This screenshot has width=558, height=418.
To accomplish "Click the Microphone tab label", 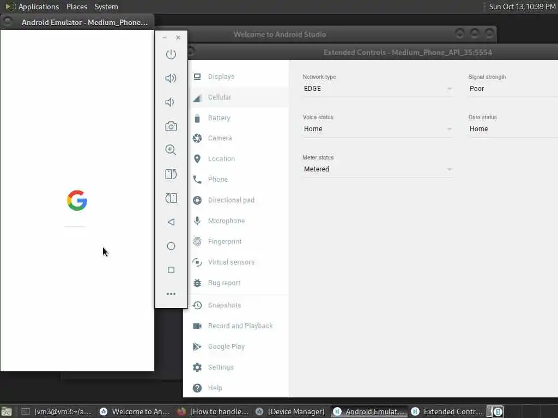I will [226, 221].
